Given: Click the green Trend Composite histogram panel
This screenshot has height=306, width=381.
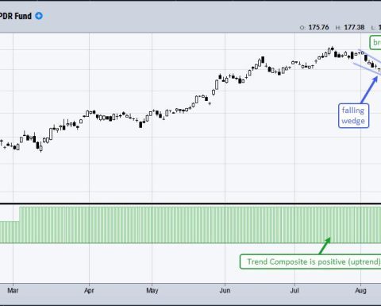Looking at the screenshot, I should tap(190, 225).
